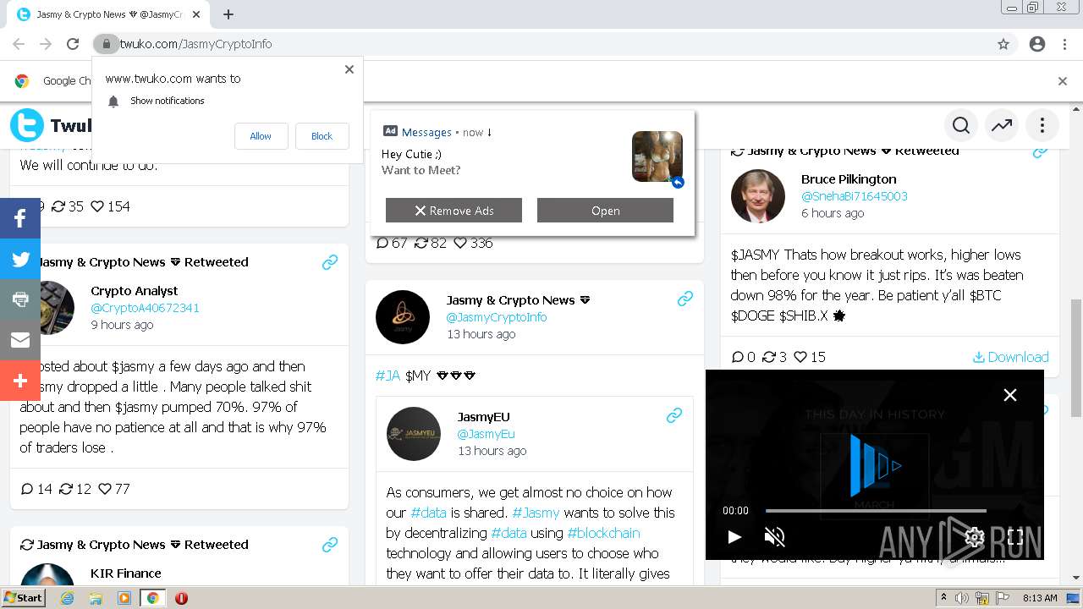Image resolution: width=1083 pixels, height=609 pixels.
Task: Click the Open button in the ad
Action: coord(605,211)
